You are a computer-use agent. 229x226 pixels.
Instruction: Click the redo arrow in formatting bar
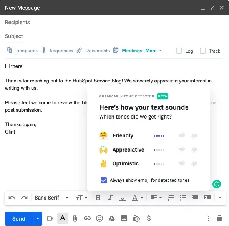coord(24,198)
